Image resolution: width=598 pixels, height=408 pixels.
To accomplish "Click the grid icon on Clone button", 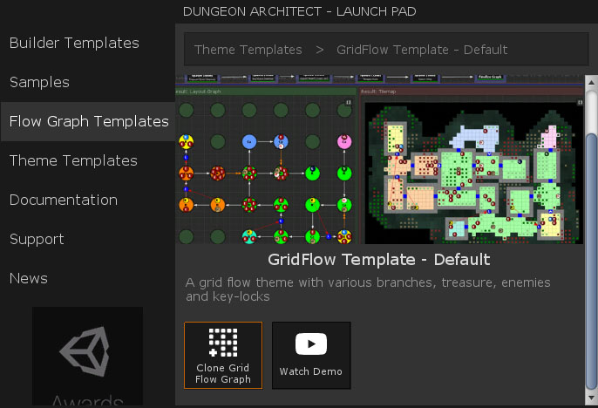I will pyautogui.click(x=223, y=343).
